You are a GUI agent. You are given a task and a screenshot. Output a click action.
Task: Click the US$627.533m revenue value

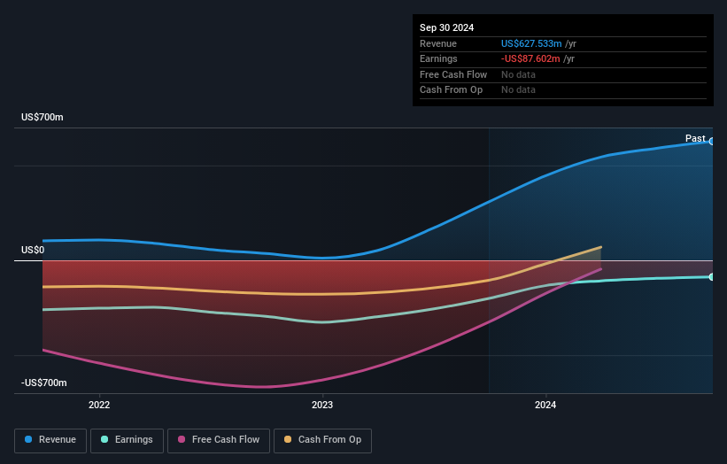(531, 43)
